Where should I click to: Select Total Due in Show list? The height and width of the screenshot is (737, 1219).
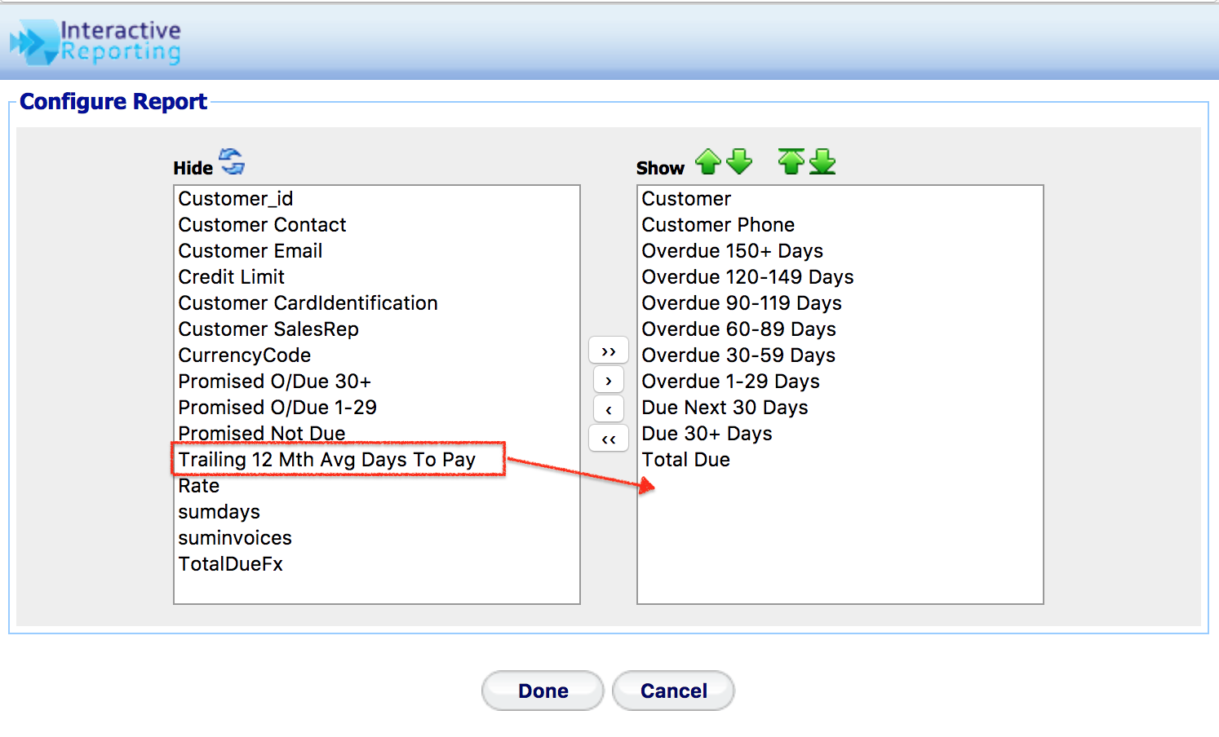point(840,460)
